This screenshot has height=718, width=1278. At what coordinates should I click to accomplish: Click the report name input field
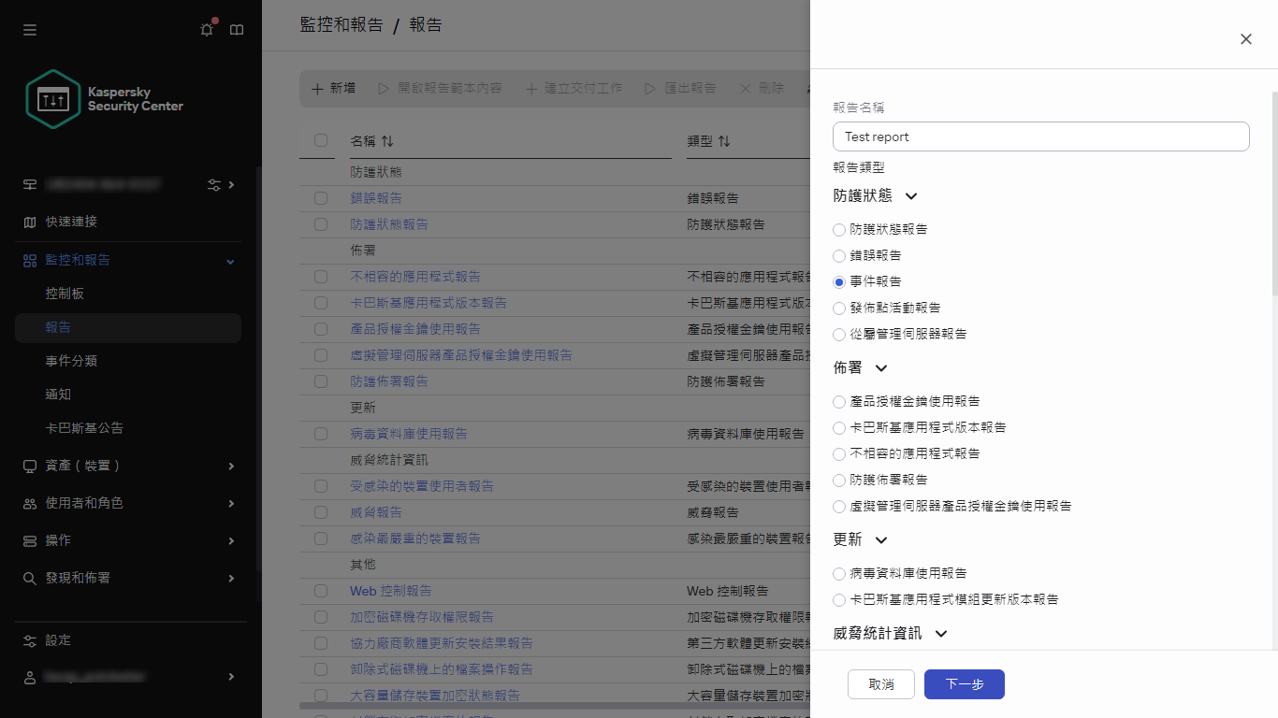(x=1040, y=136)
